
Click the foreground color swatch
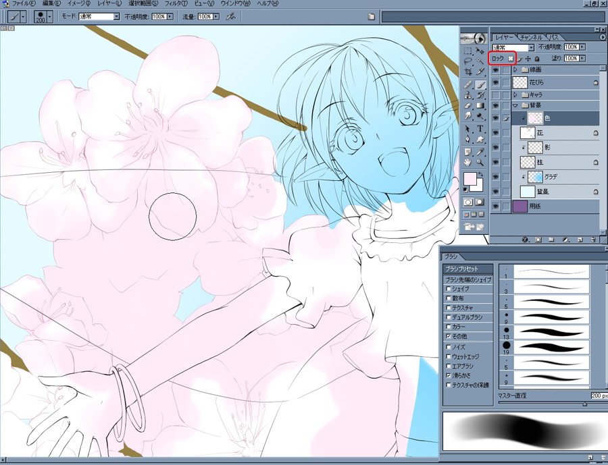(470, 179)
